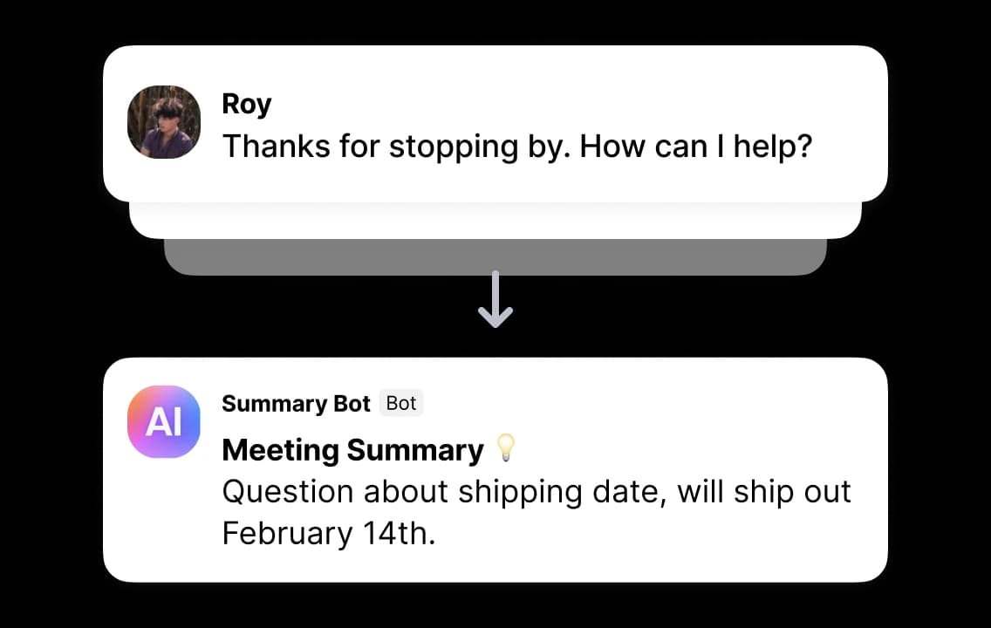The width and height of the screenshot is (991, 628).
Task: Click the lightbulb emoji beside Meeting Summary
Action: pos(505,449)
